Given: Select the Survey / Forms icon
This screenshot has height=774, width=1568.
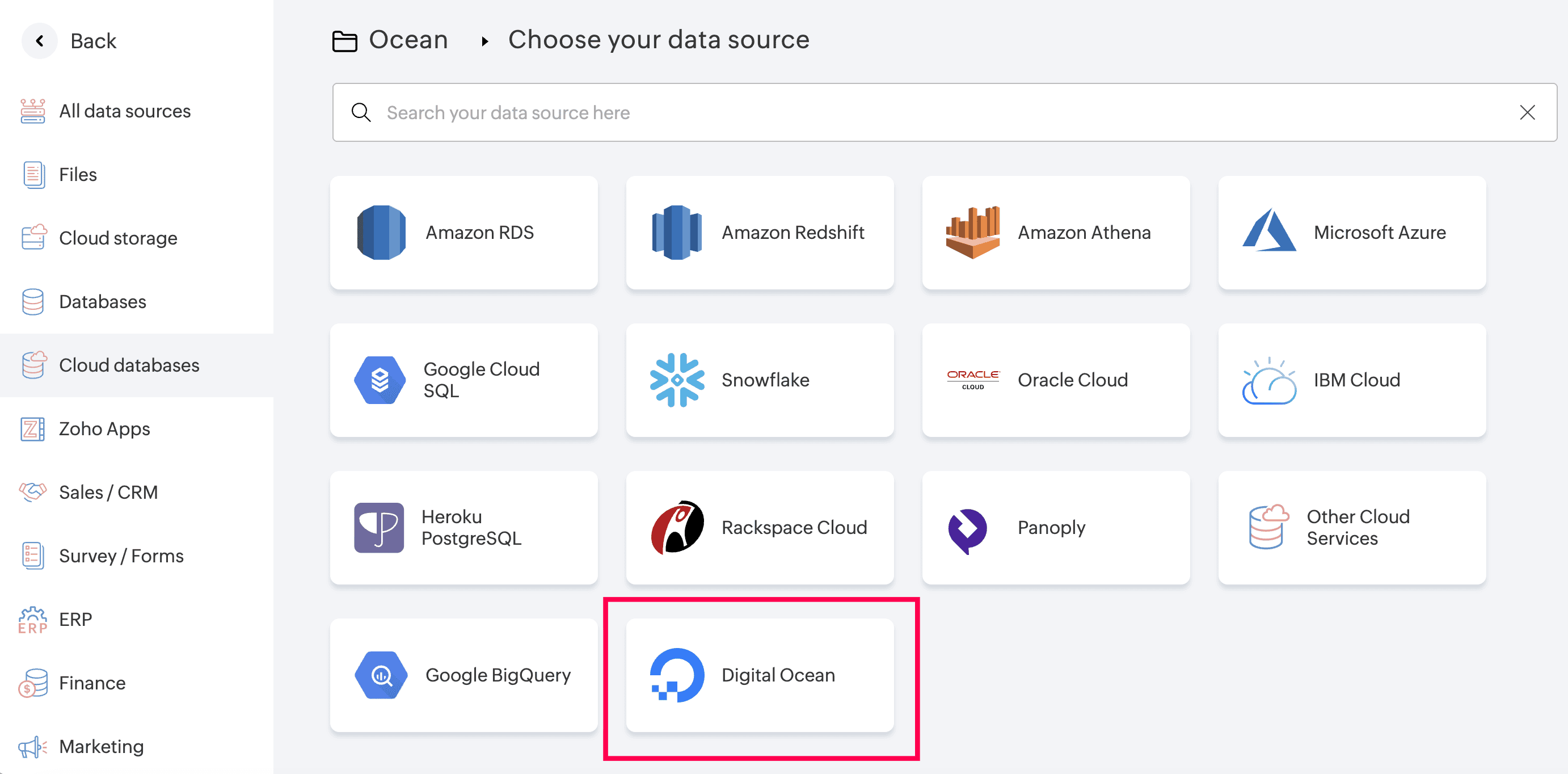Looking at the screenshot, I should pyautogui.click(x=33, y=556).
